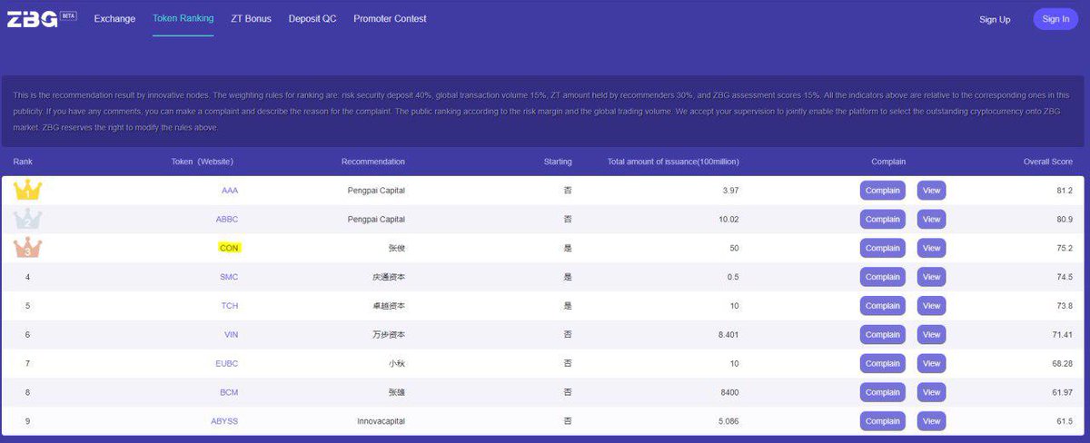This screenshot has height=443, width=1090.
Task: Open Promoter Contest page
Action: [390, 18]
